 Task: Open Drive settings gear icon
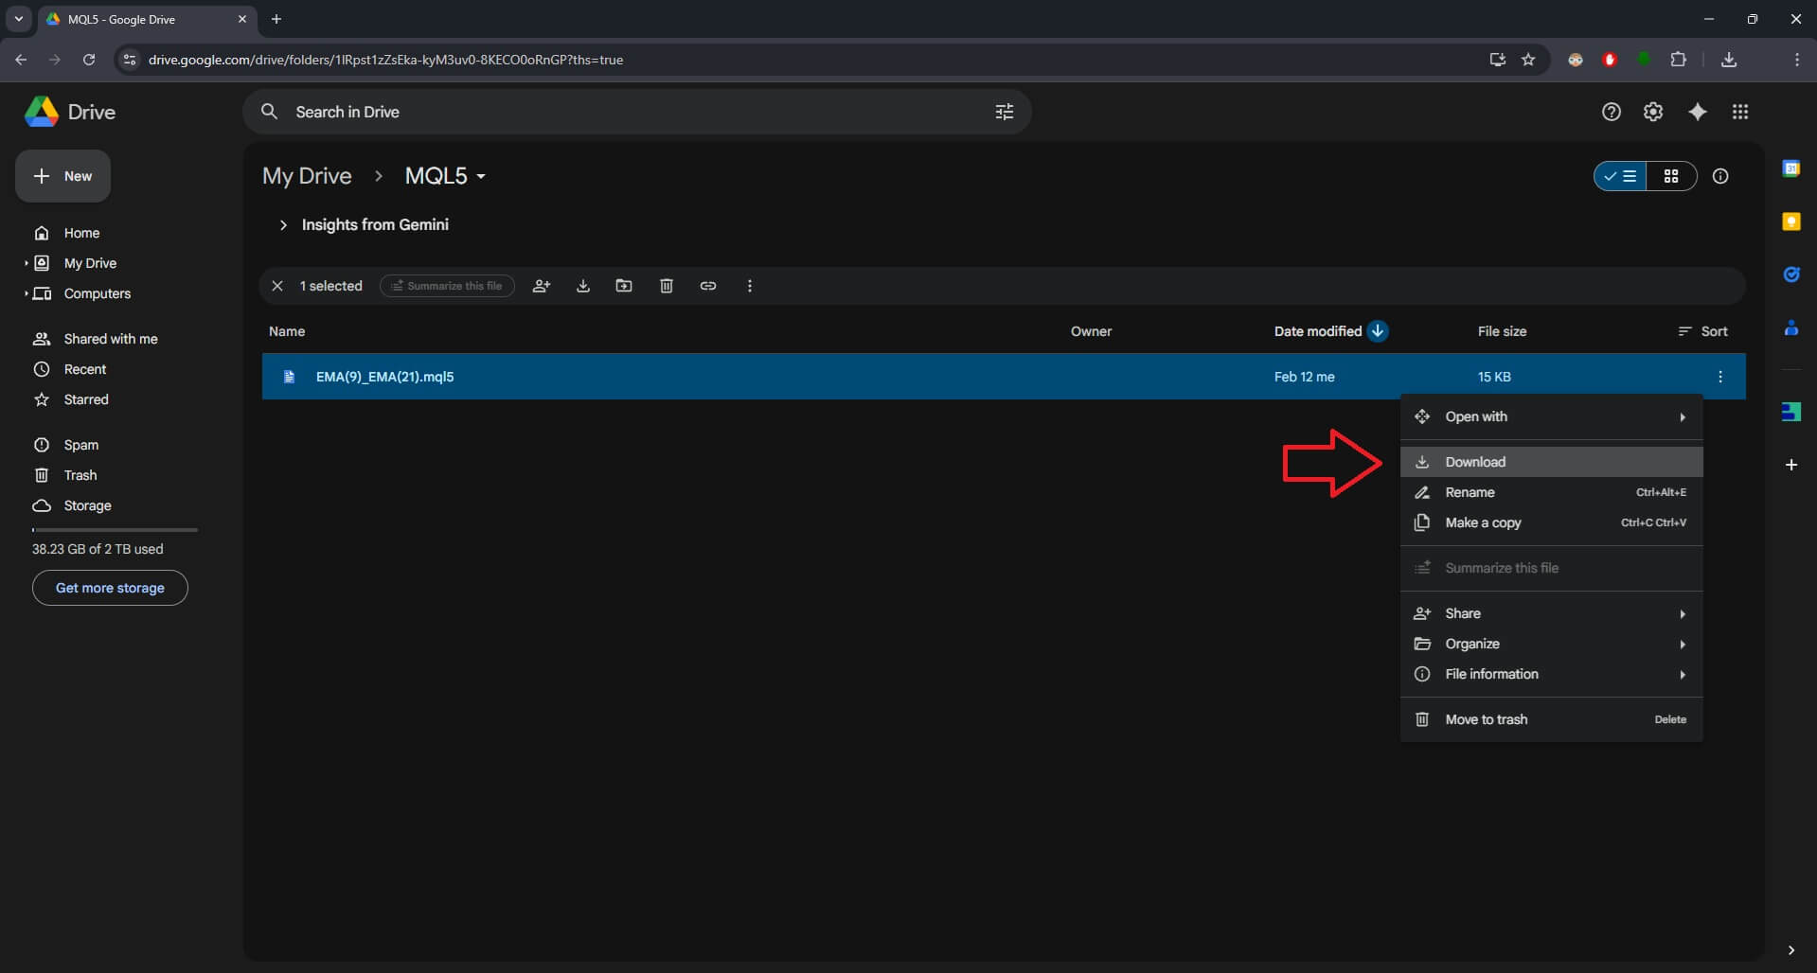1653,112
